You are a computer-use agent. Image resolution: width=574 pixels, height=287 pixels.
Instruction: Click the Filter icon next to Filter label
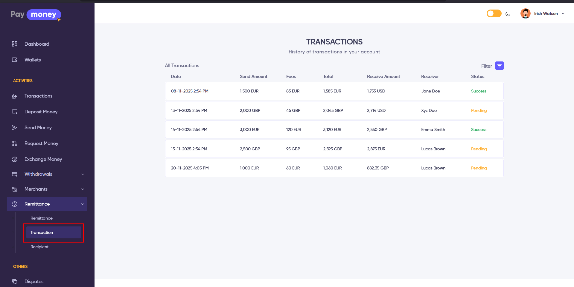(x=499, y=66)
